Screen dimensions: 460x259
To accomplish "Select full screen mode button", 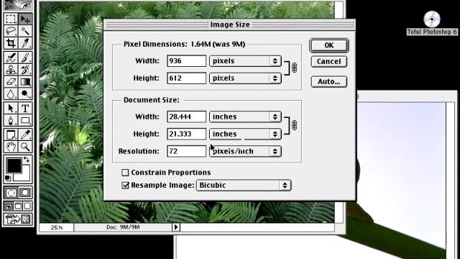I will click(27, 206).
